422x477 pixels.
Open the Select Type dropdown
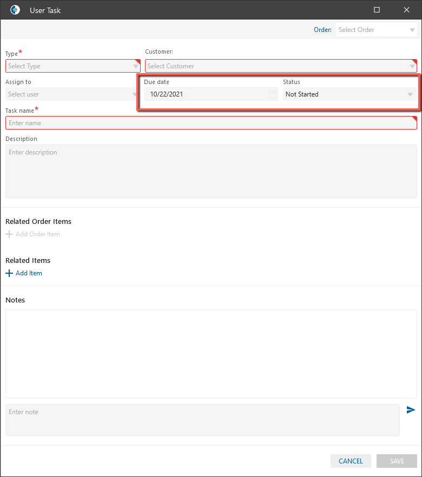136,67
